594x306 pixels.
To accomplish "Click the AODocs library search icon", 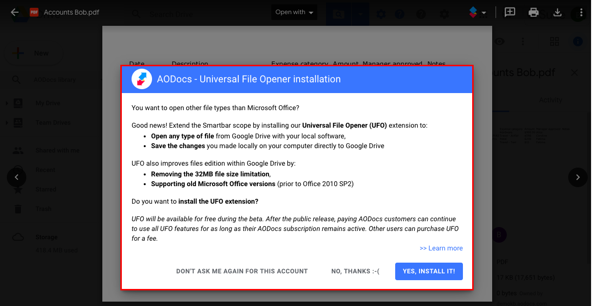I will click(17, 80).
